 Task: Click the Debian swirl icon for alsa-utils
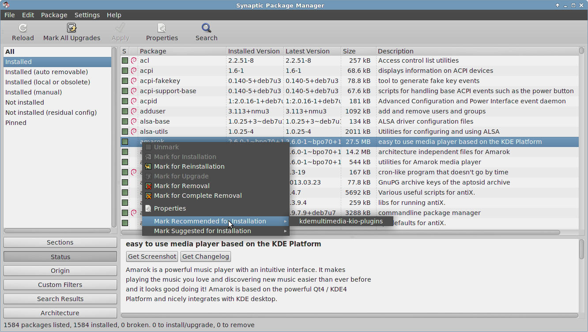coord(134,132)
